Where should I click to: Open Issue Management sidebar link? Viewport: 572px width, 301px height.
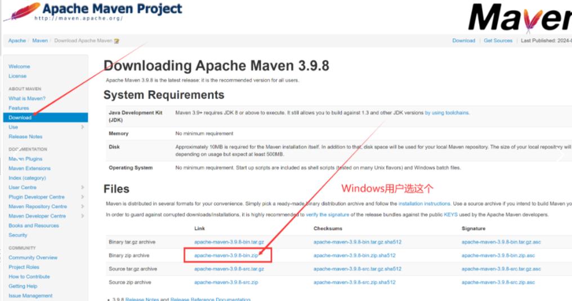point(30,295)
